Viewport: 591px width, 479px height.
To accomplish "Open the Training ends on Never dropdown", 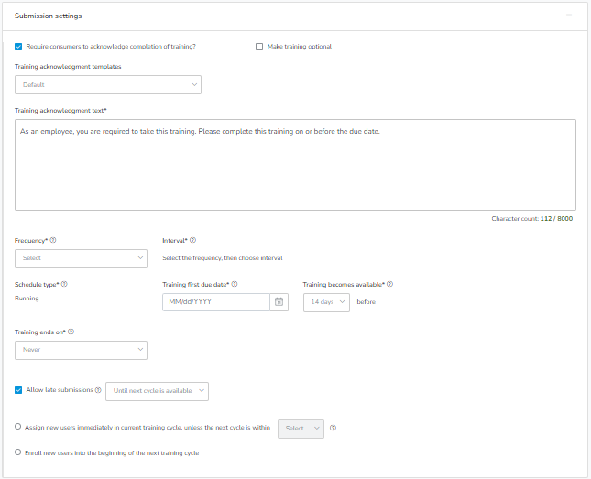I will 81,350.
